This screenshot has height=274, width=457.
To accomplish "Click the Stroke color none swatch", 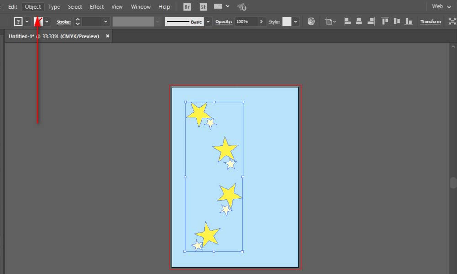I will click(38, 21).
